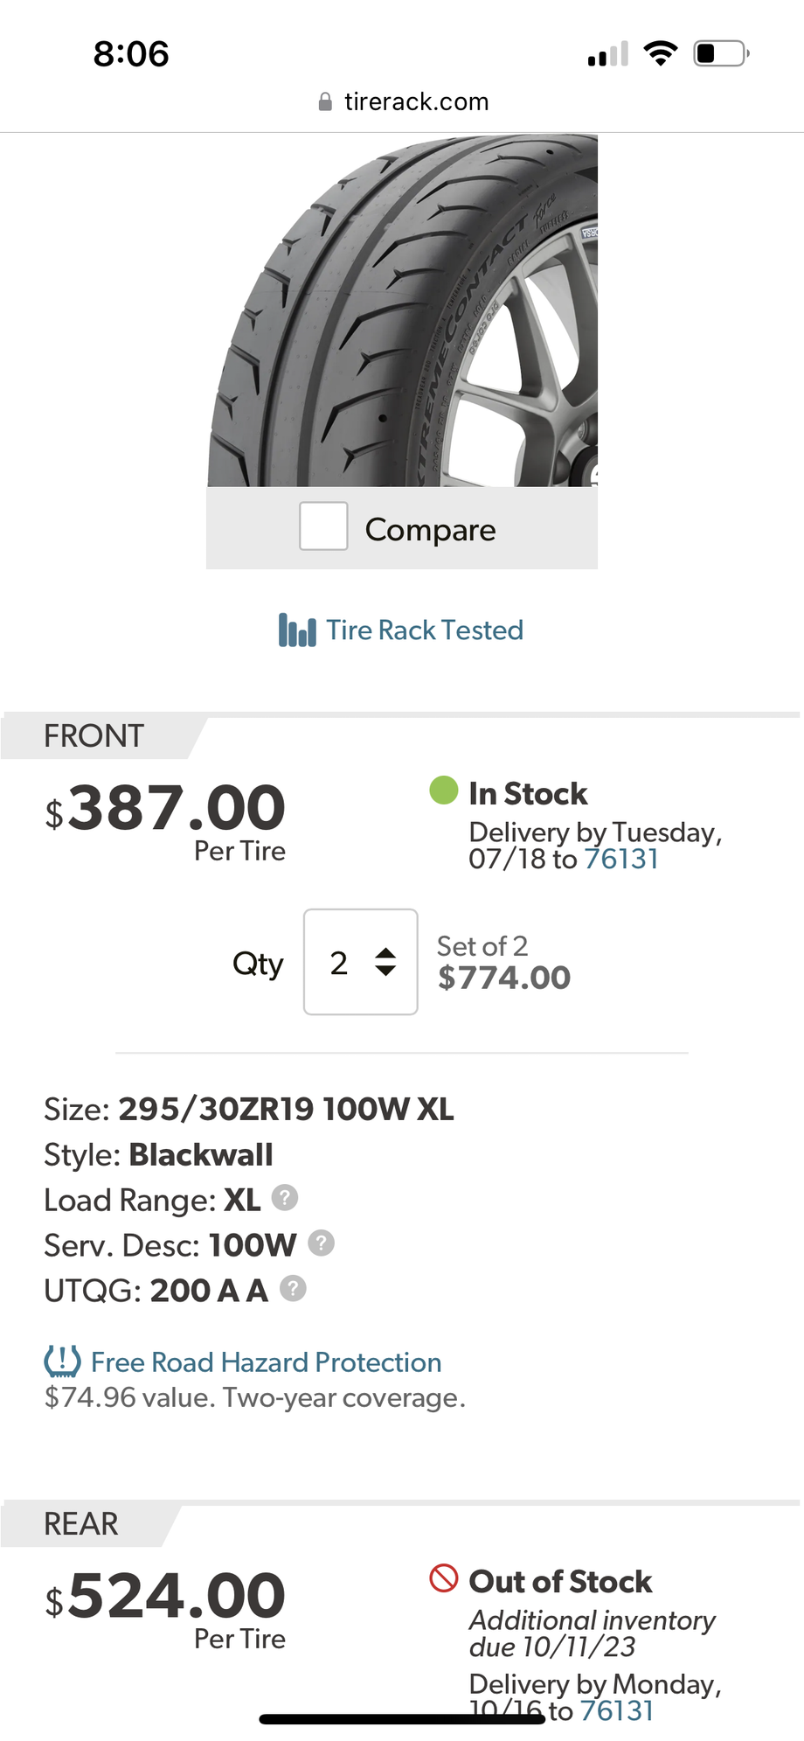Screen dimensions: 804x1741
Task: Tap the tirerack.com address bar
Action: 416,102
